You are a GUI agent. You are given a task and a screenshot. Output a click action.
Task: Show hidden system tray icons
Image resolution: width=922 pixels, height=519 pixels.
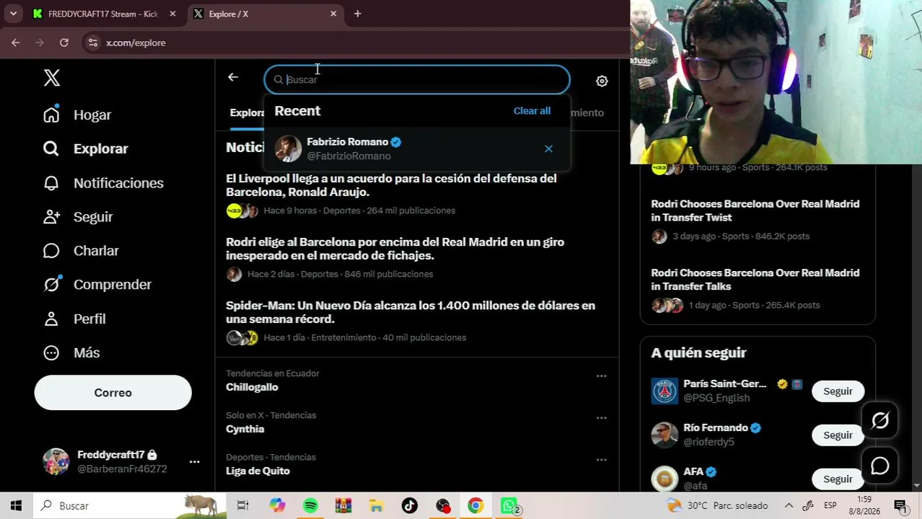click(789, 506)
